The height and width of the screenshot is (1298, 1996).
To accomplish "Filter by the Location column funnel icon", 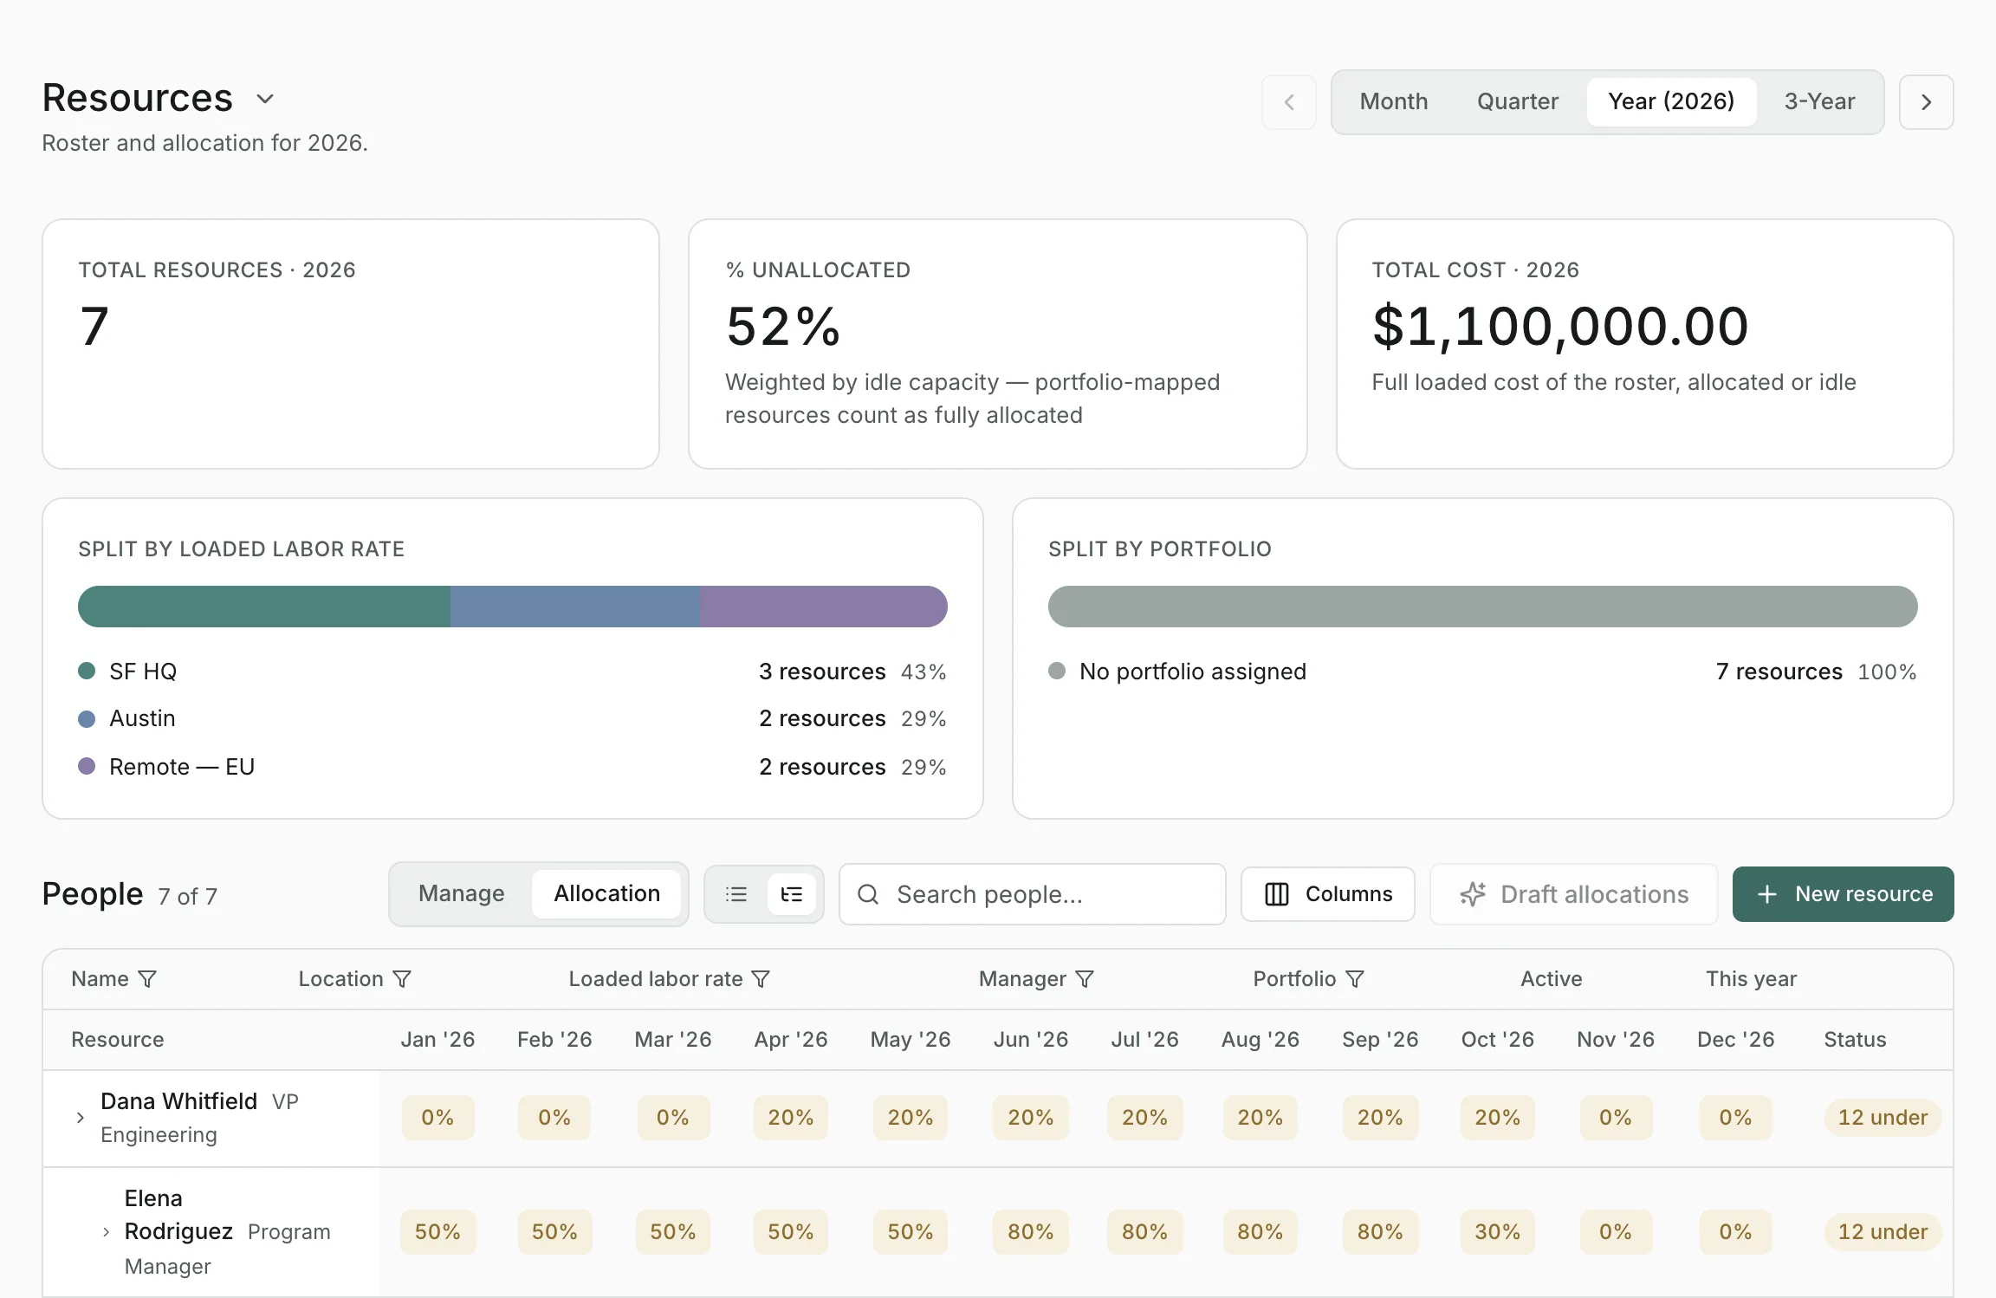I will coord(402,979).
